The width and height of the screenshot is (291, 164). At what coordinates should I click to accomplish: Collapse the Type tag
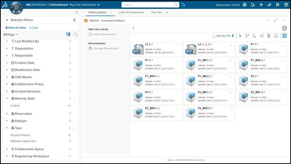pyautogui.click(x=7, y=128)
